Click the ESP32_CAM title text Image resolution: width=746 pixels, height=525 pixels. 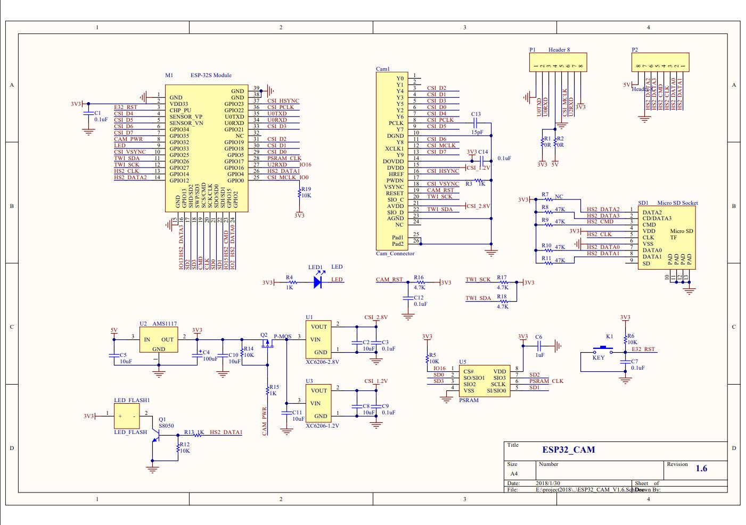569,449
